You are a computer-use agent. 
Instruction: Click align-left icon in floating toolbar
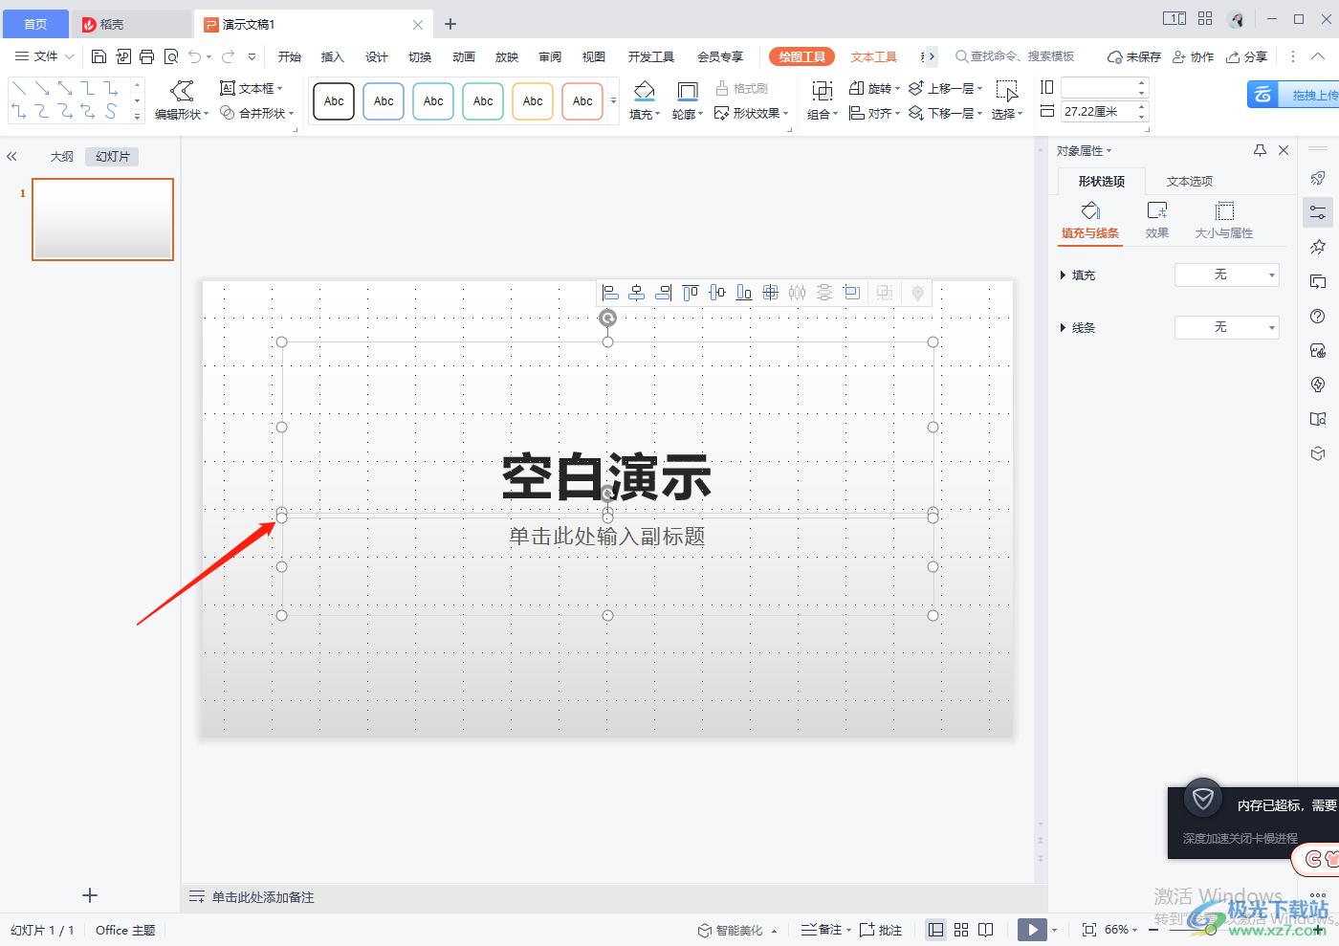pyautogui.click(x=610, y=293)
